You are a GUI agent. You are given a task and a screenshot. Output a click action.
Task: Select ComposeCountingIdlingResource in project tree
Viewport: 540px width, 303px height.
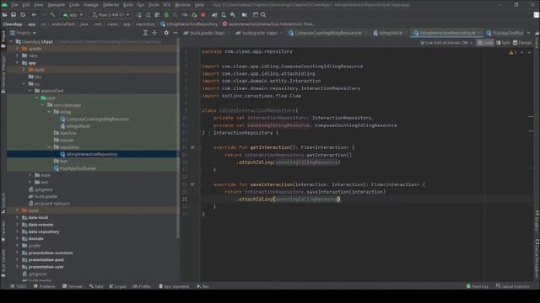click(94, 120)
